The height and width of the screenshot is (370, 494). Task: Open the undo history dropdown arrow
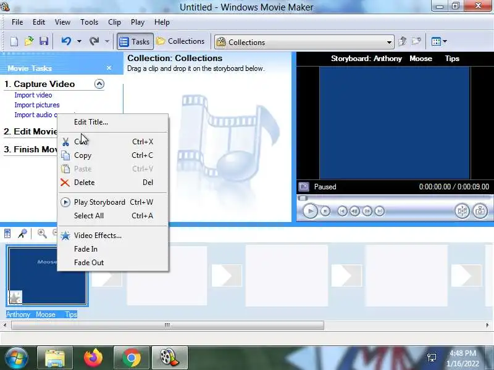[x=79, y=41]
